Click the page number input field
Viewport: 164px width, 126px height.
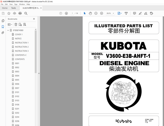(x=72, y=13)
